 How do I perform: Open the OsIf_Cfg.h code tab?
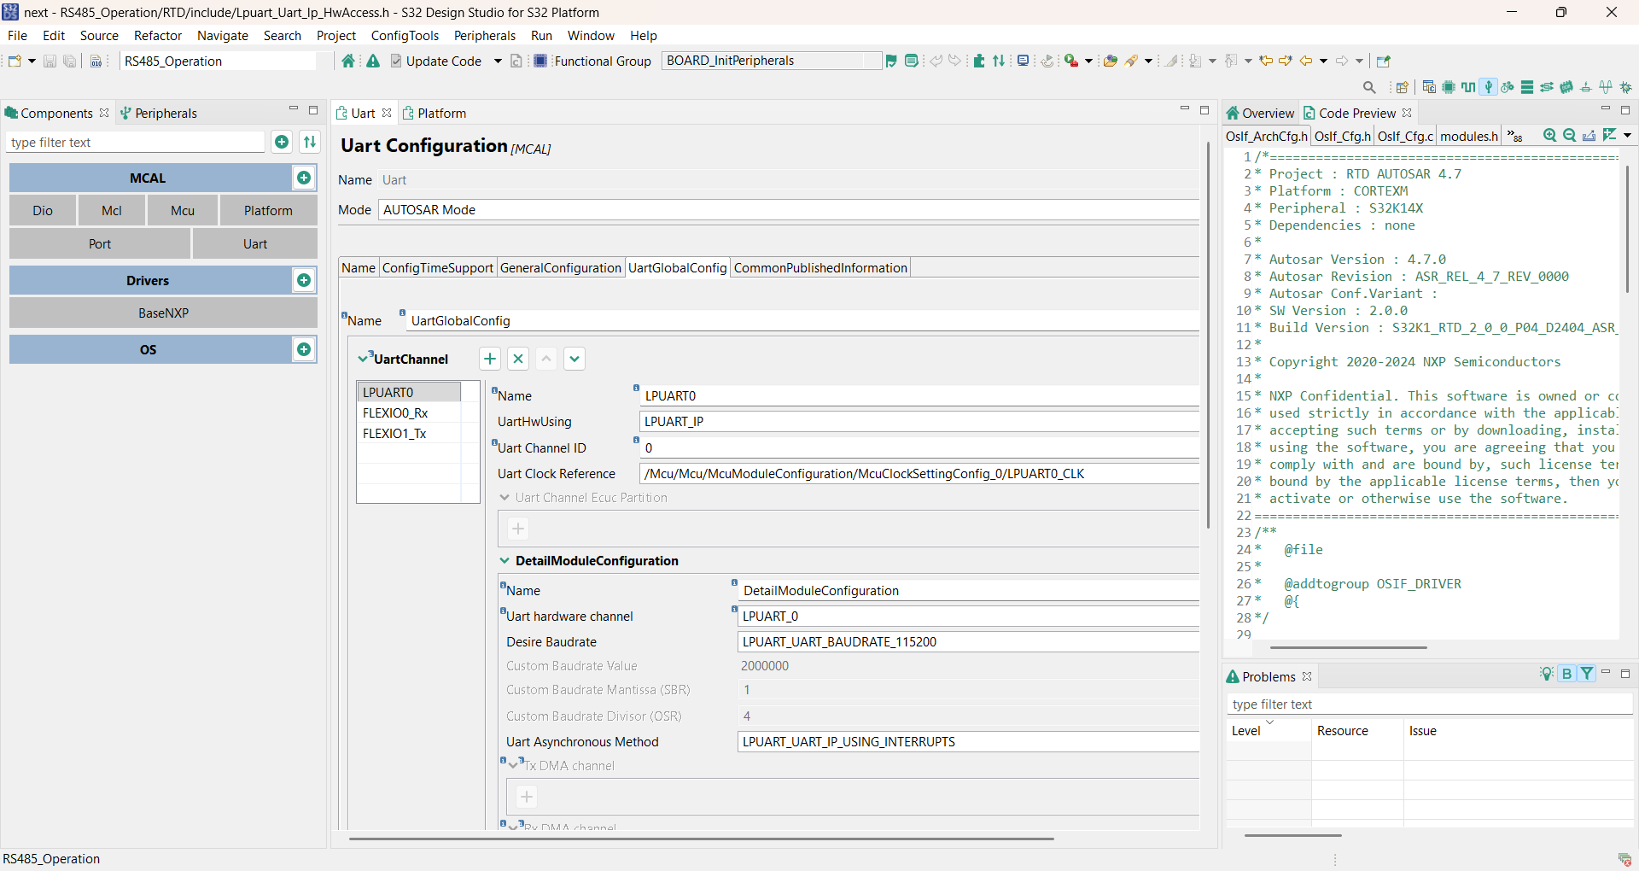point(1342,136)
